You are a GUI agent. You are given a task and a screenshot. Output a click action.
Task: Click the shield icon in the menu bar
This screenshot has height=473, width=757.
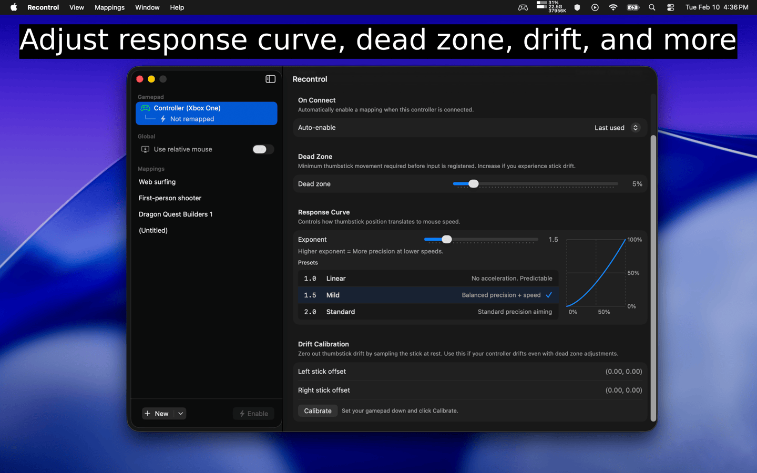click(577, 7)
